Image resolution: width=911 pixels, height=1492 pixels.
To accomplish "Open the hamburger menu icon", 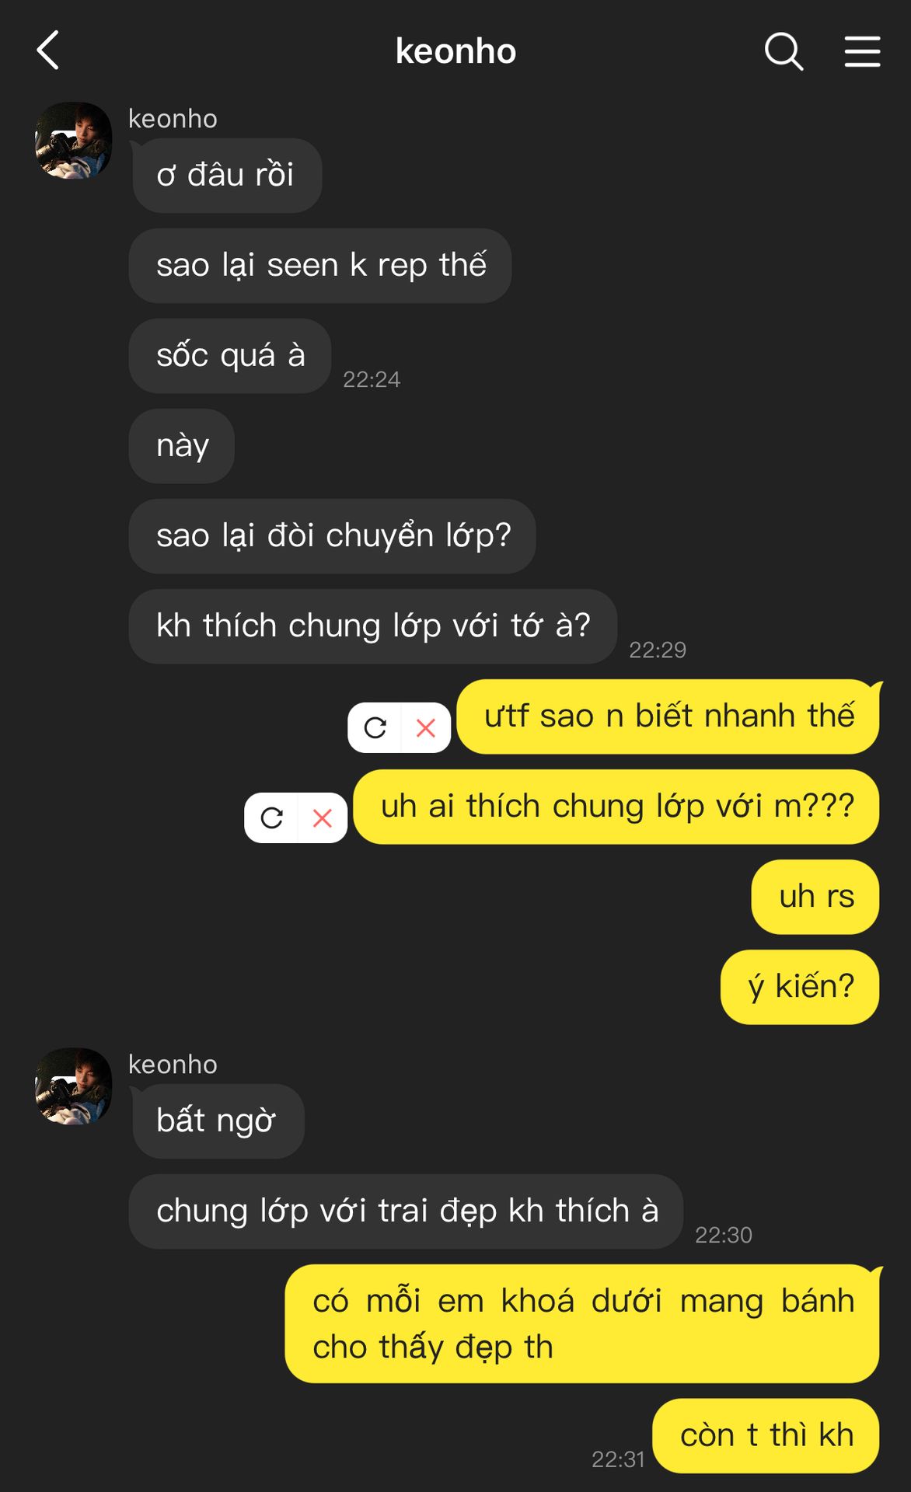I will click(863, 51).
